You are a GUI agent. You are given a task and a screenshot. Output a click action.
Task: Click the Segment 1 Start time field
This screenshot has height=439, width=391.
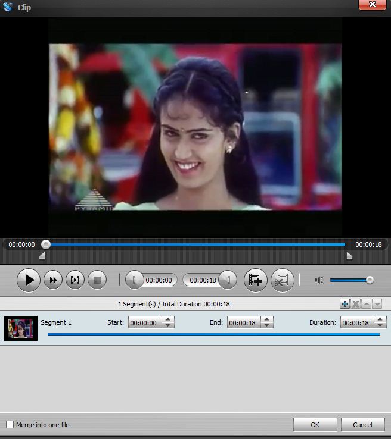pyautogui.click(x=145, y=322)
